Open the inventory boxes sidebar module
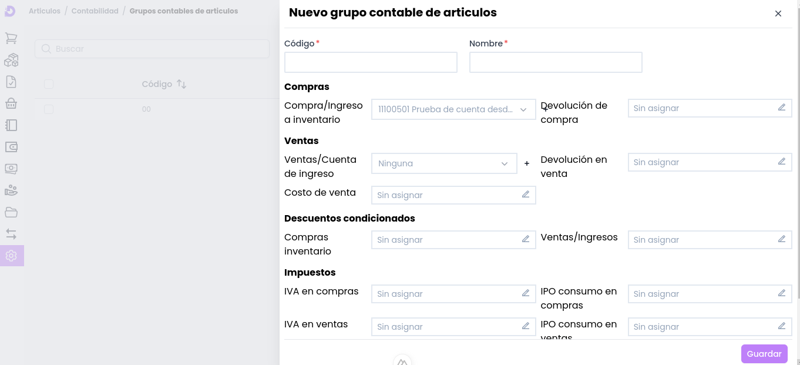 11,60
